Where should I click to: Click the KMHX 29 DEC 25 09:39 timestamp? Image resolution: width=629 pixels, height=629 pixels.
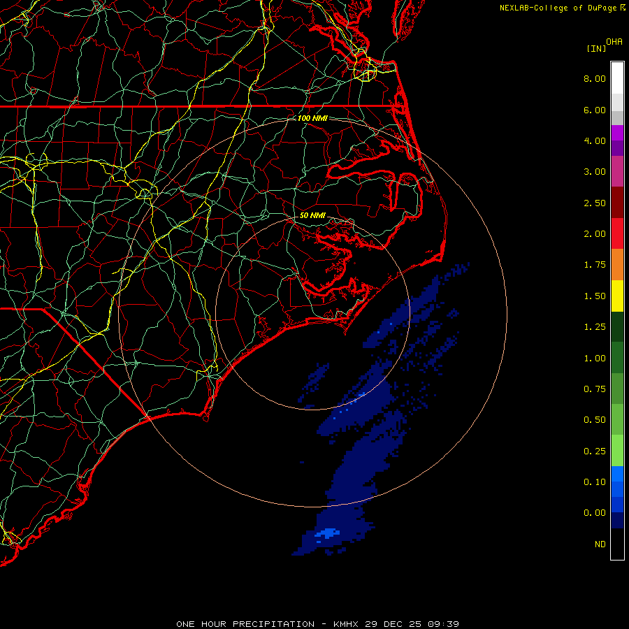396,624
